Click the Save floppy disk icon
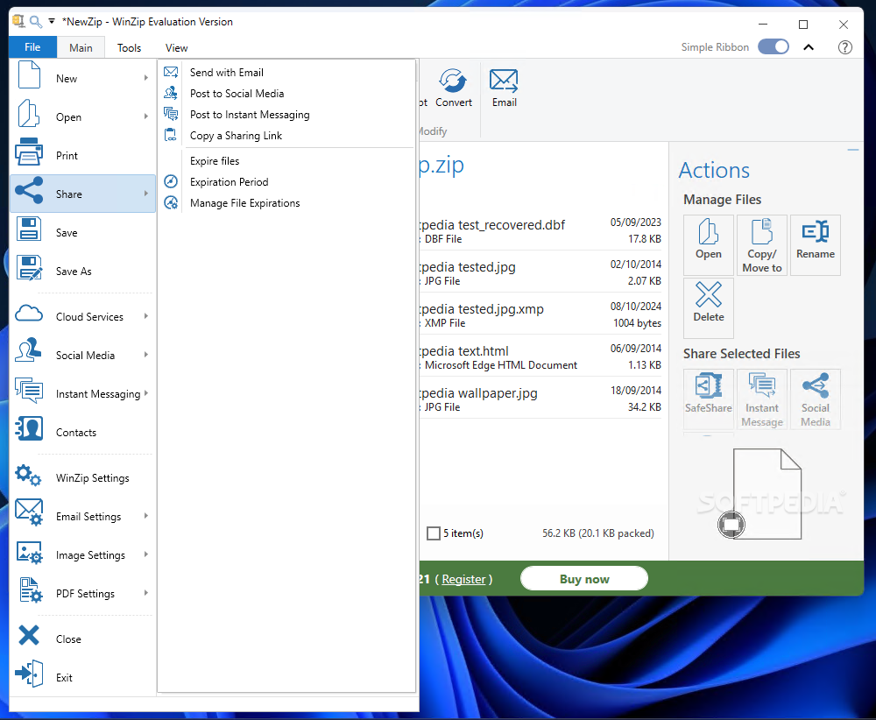The height and width of the screenshot is (720, 876). click(x=29, y=229)
